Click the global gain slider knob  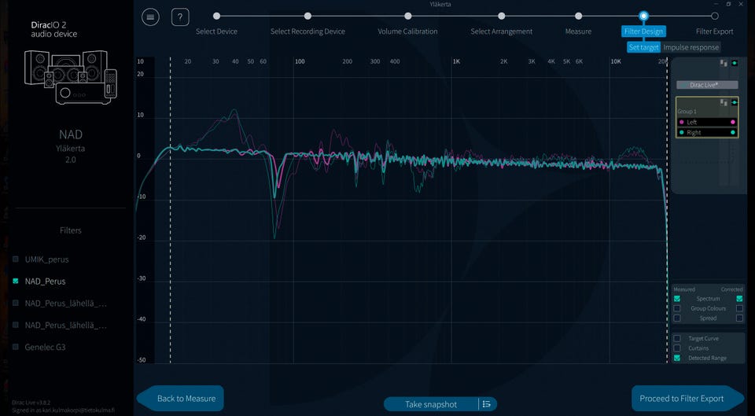(735, 63)
